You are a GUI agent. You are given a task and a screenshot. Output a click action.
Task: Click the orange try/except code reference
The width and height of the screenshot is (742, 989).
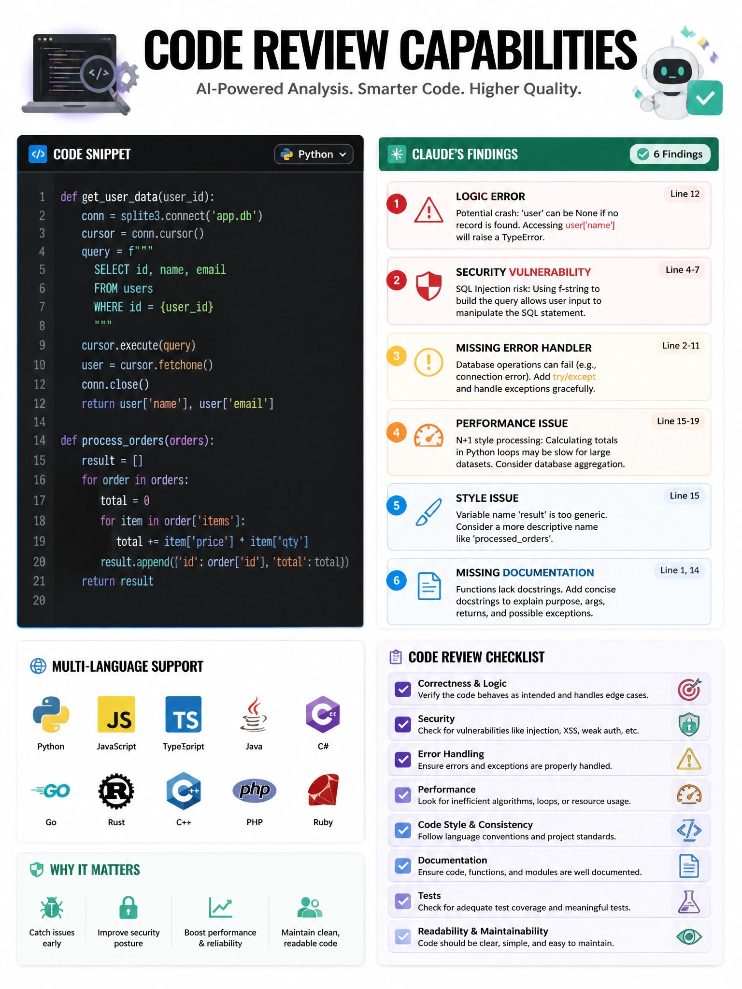[574, 377]
